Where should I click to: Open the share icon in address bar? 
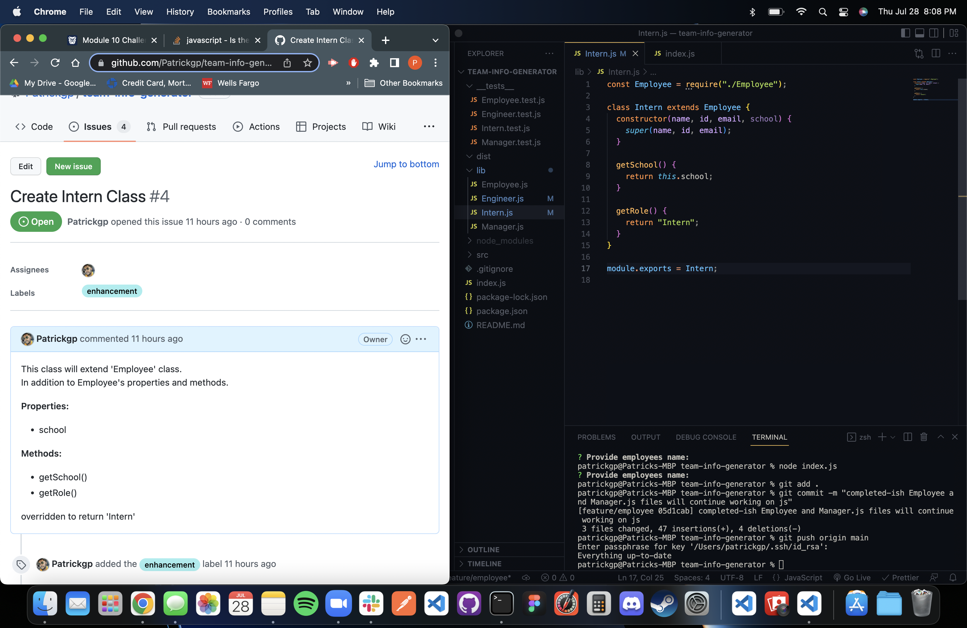coord(287,63)
